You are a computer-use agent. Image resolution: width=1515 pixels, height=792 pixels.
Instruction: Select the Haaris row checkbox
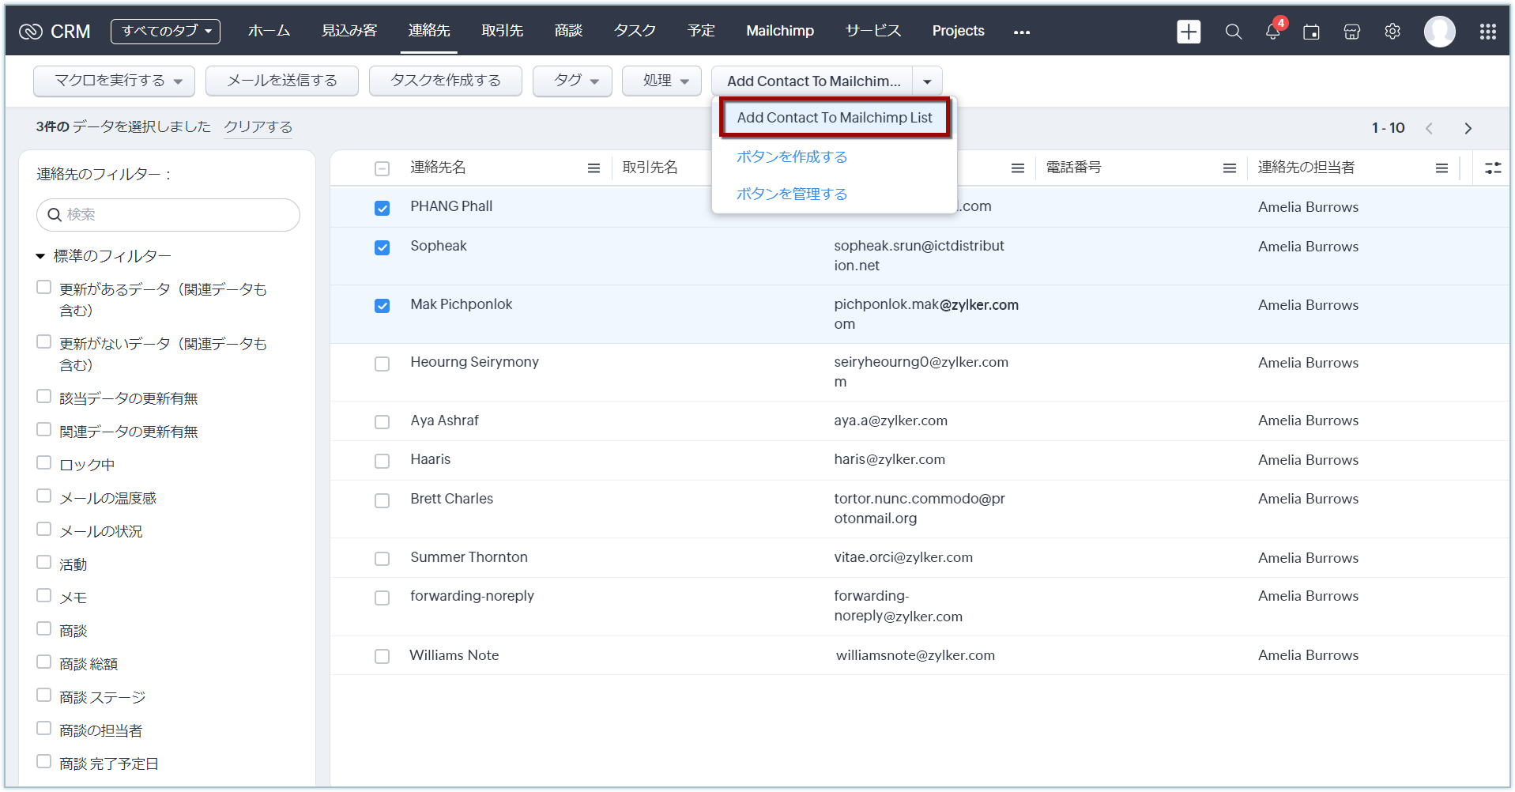pos(382,461)
